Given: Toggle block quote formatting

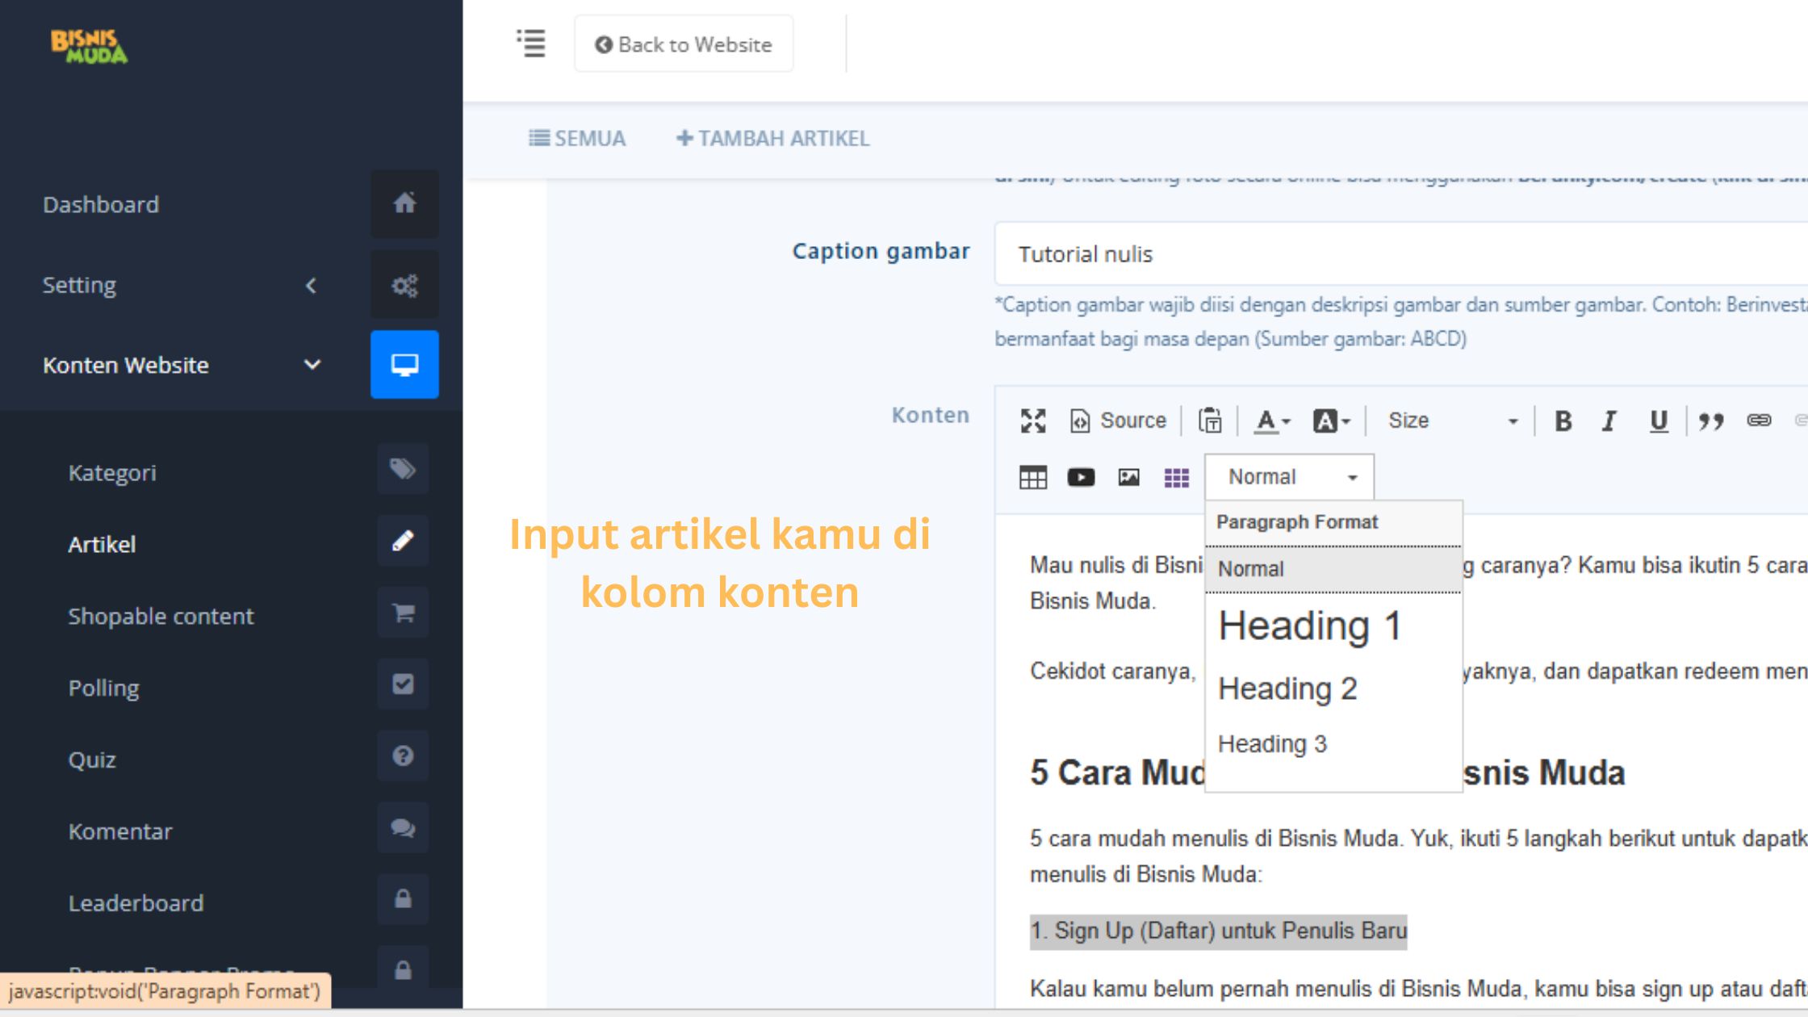Looking at the screenshot, I should [1711, 421].
